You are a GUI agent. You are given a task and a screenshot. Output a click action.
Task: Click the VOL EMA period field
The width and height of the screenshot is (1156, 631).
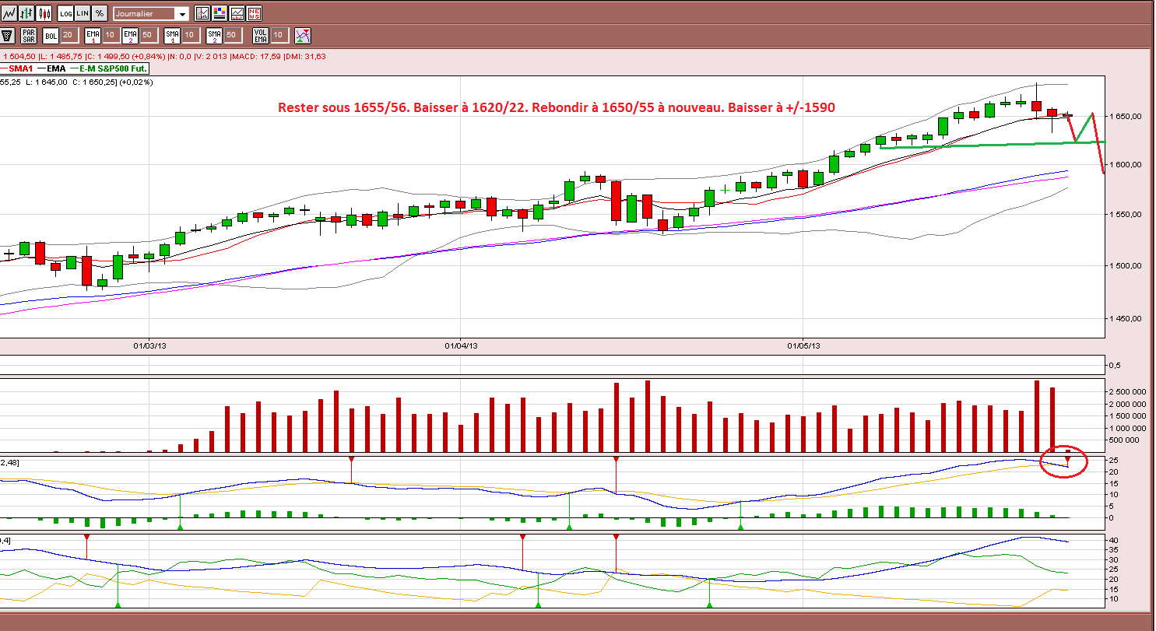tap(279, 35)
